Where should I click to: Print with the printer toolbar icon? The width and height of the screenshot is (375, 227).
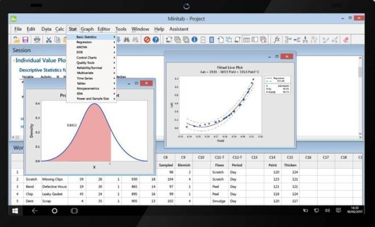coord(37,40)
